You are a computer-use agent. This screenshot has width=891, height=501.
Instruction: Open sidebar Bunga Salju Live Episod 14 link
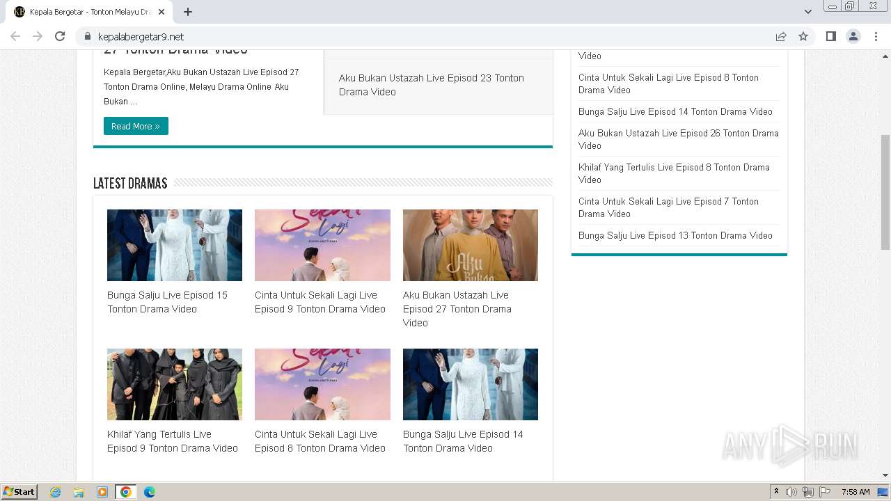point(675,111)
